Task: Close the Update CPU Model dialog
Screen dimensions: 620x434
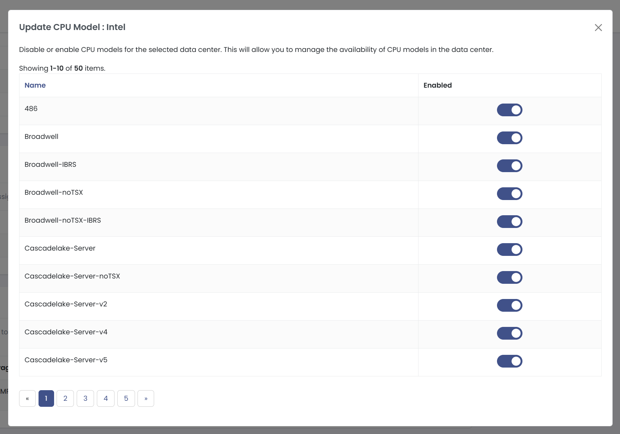Action: tap(598, 28)
